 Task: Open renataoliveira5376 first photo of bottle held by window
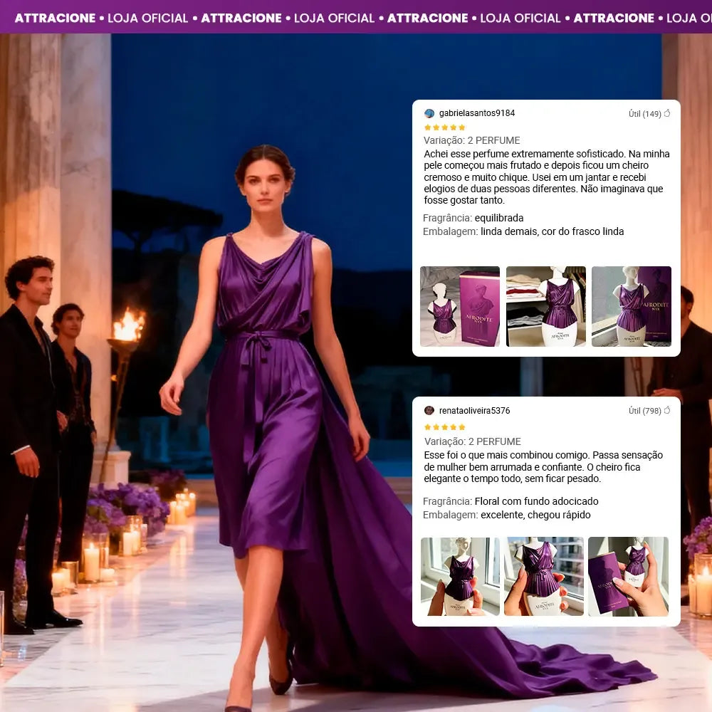click(460, 576)
